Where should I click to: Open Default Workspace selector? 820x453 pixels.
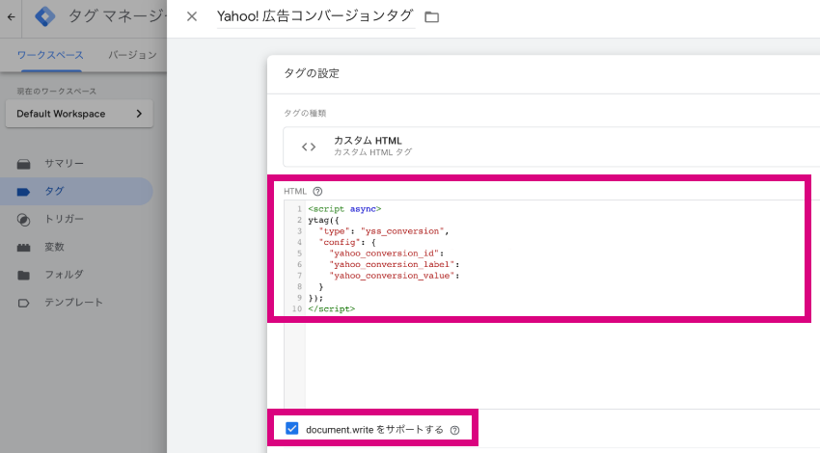[x=79, y=114]
